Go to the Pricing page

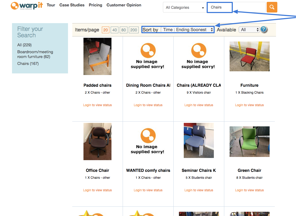pos(95,5)
